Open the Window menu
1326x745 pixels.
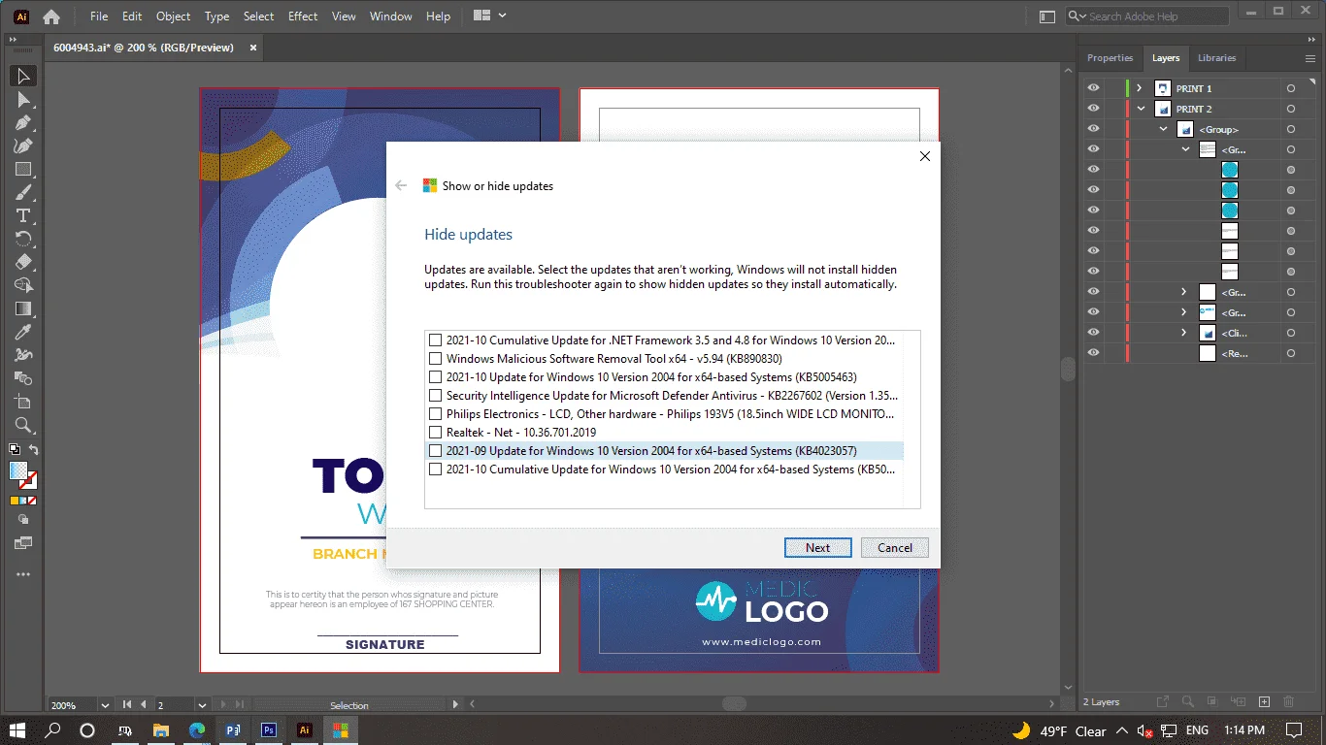391,16
